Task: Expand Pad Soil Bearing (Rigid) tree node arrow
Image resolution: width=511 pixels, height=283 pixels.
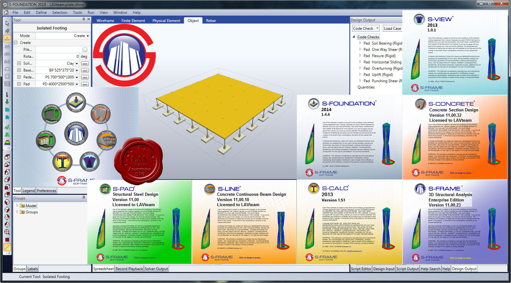Action: (360, 43)
